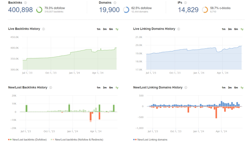Toggle New/Lost Linking domains legend series
This screenshot has width=248, height=143.
coord(150,140)
